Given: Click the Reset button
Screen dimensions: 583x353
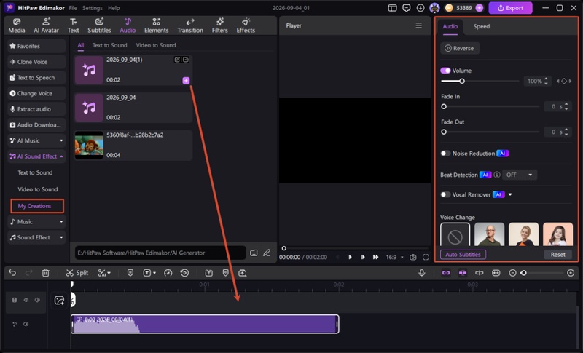Looking at the screenshot, I should click(x=557, y=255).
